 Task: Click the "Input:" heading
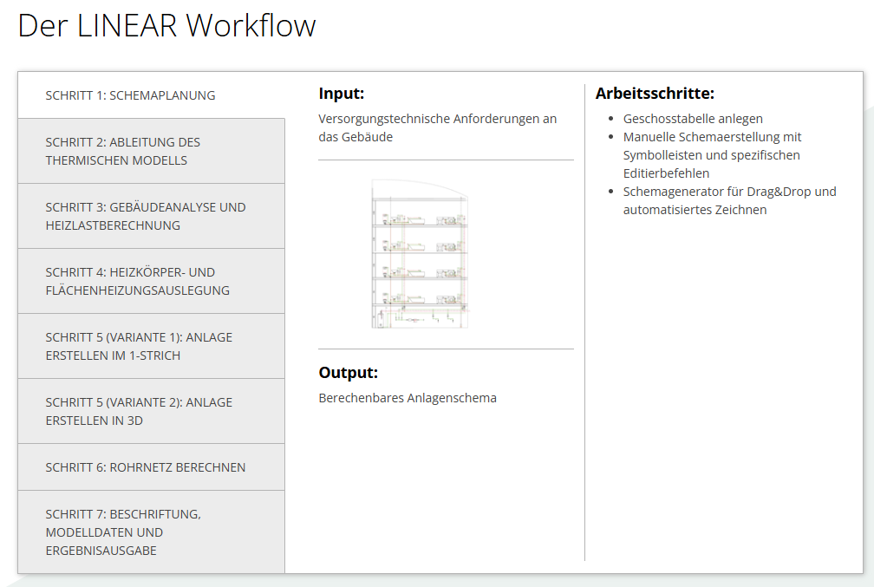342,94
